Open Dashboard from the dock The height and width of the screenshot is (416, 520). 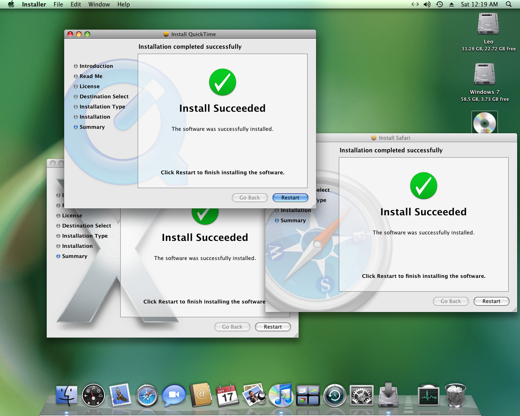pyautogui.click(x=93, y=395)
